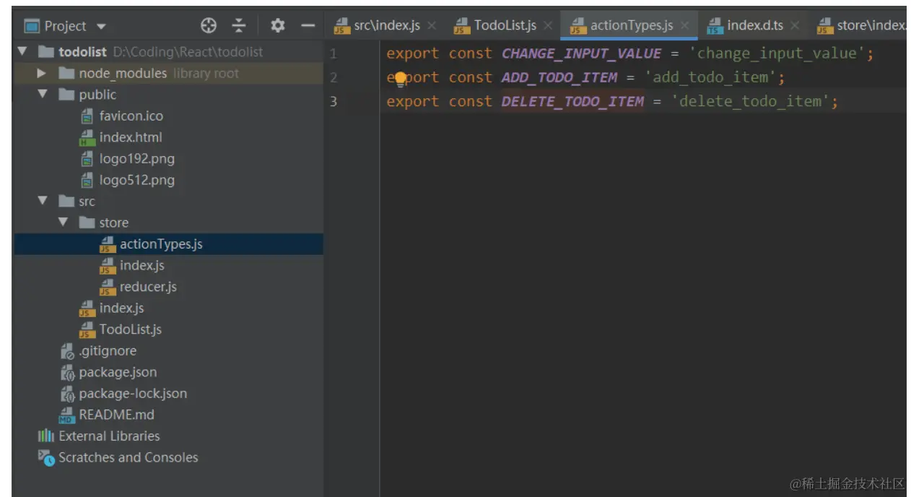Click the actionTypes.js file icon in tree

108,244
